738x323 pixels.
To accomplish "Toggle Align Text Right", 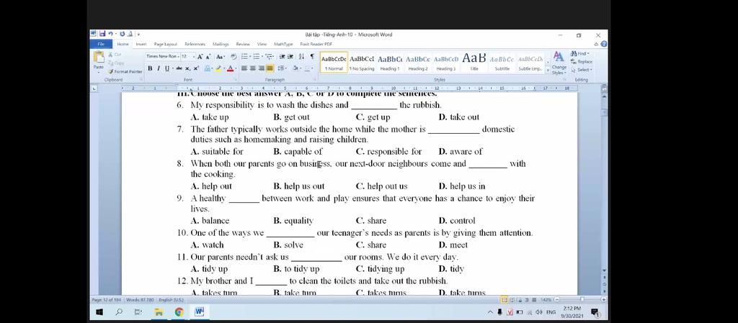I will (261, 68).
